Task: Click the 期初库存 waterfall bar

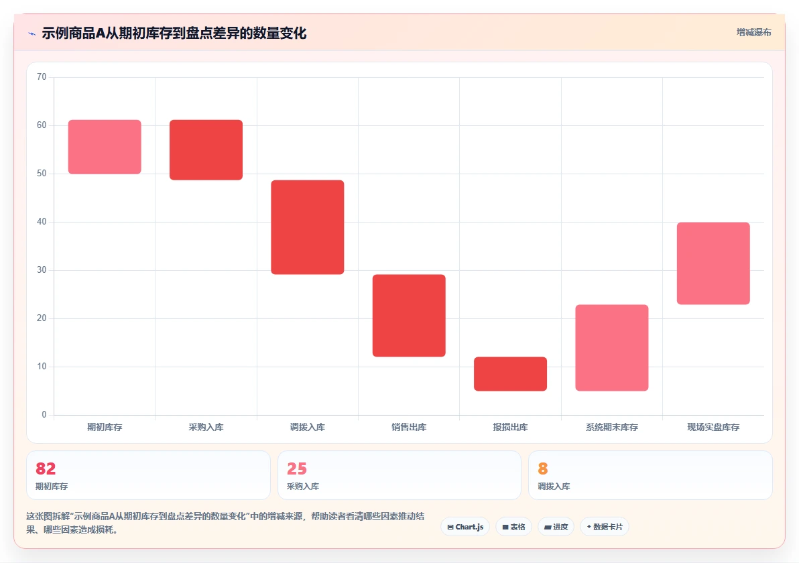Action: click(105, 147)
